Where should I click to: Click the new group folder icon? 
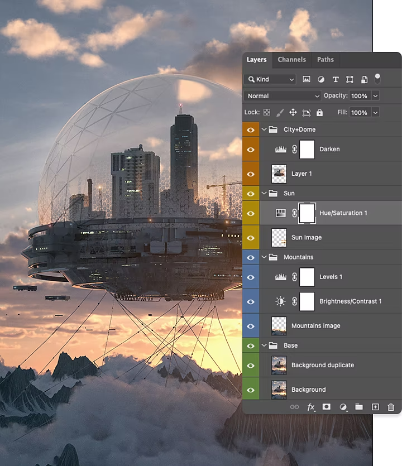(x=359, y=407)
